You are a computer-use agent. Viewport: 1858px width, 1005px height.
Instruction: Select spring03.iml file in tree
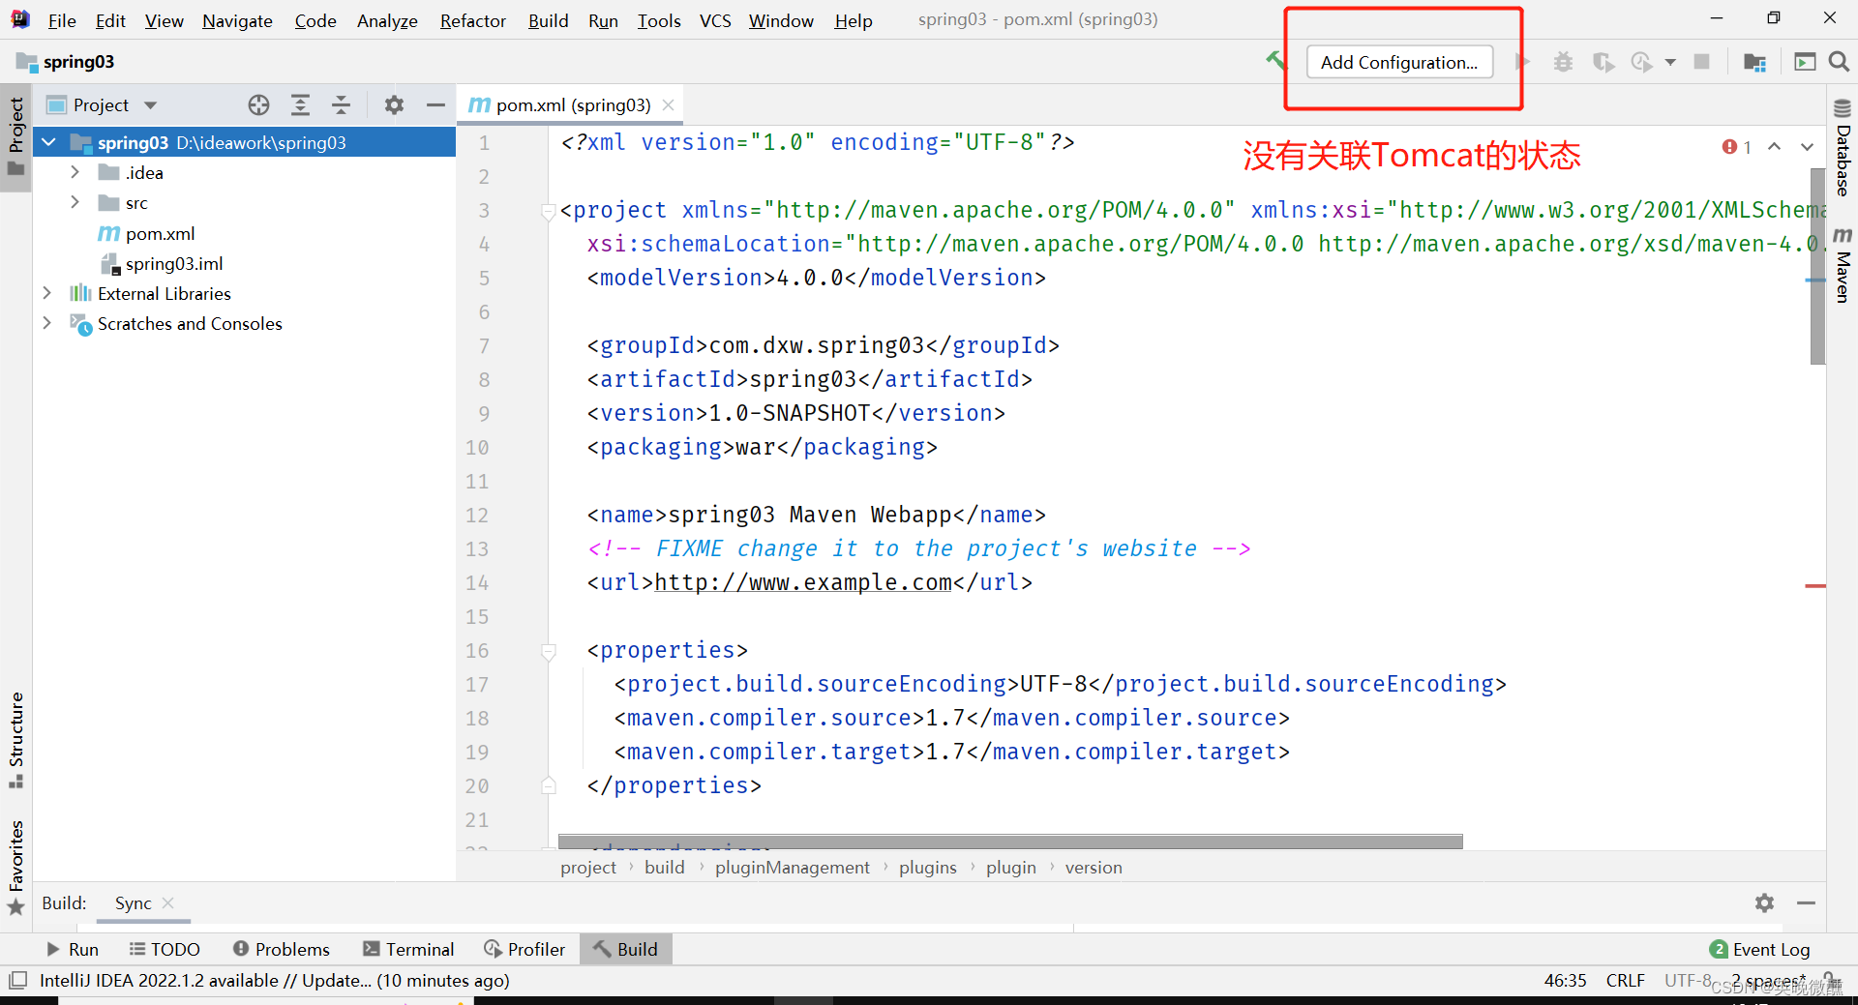[x=162, y=263]
